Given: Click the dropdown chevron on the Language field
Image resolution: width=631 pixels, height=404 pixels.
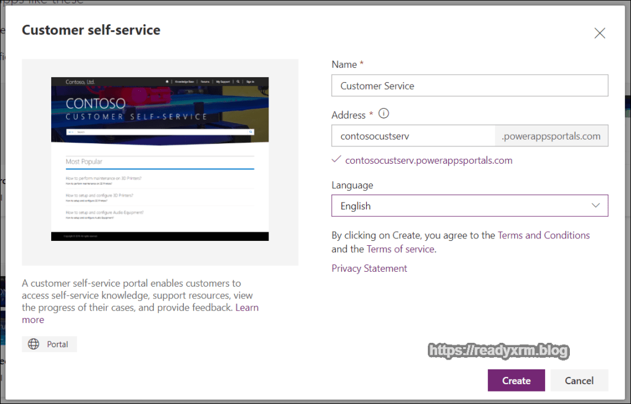Looking at the screenshot, I should point(595,205).
